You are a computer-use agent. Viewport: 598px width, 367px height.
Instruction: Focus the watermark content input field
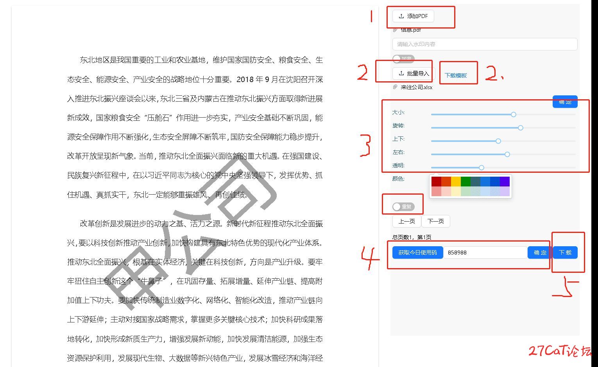tap(485, 44)
